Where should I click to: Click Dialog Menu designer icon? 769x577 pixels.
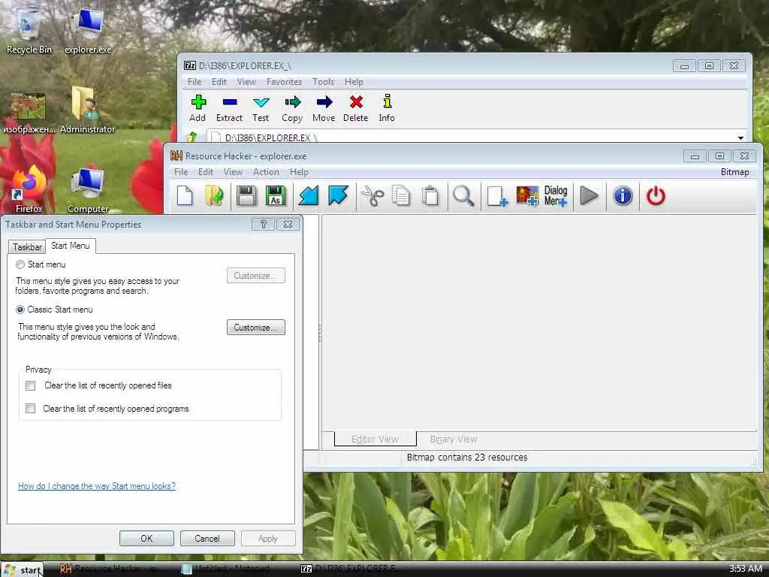click(556, 196)
